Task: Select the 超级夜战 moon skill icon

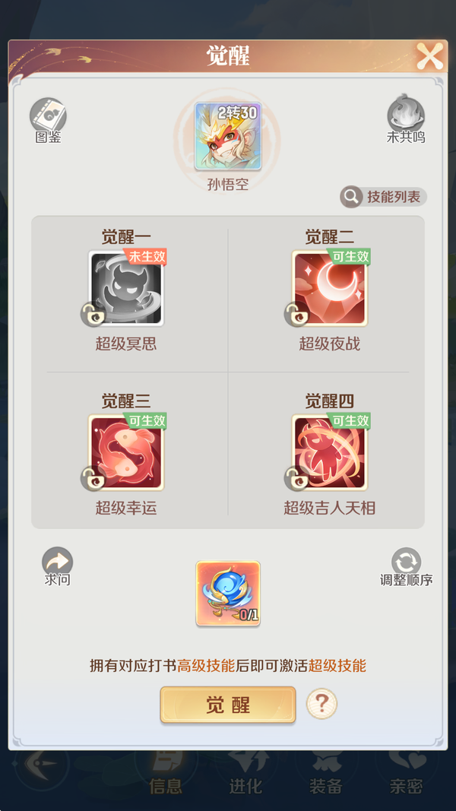Action: tap(330, 288)
